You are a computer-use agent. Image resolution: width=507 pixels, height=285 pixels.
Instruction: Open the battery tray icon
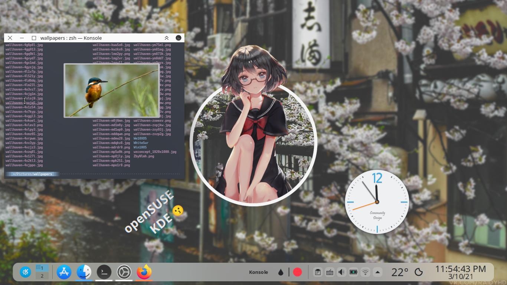click(x=353, y=272)
